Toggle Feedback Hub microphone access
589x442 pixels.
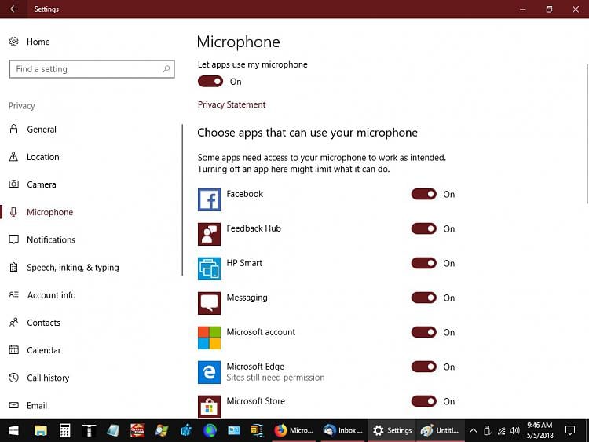click(424, 228)
